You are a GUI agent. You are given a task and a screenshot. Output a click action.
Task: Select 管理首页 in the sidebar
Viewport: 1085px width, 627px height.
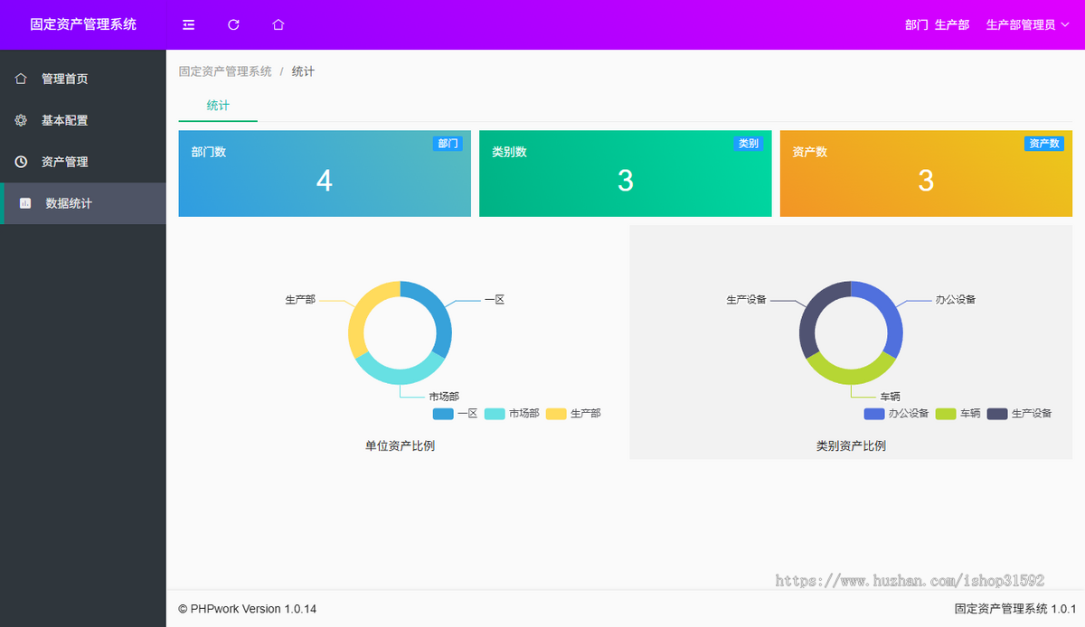coord(63,79)
